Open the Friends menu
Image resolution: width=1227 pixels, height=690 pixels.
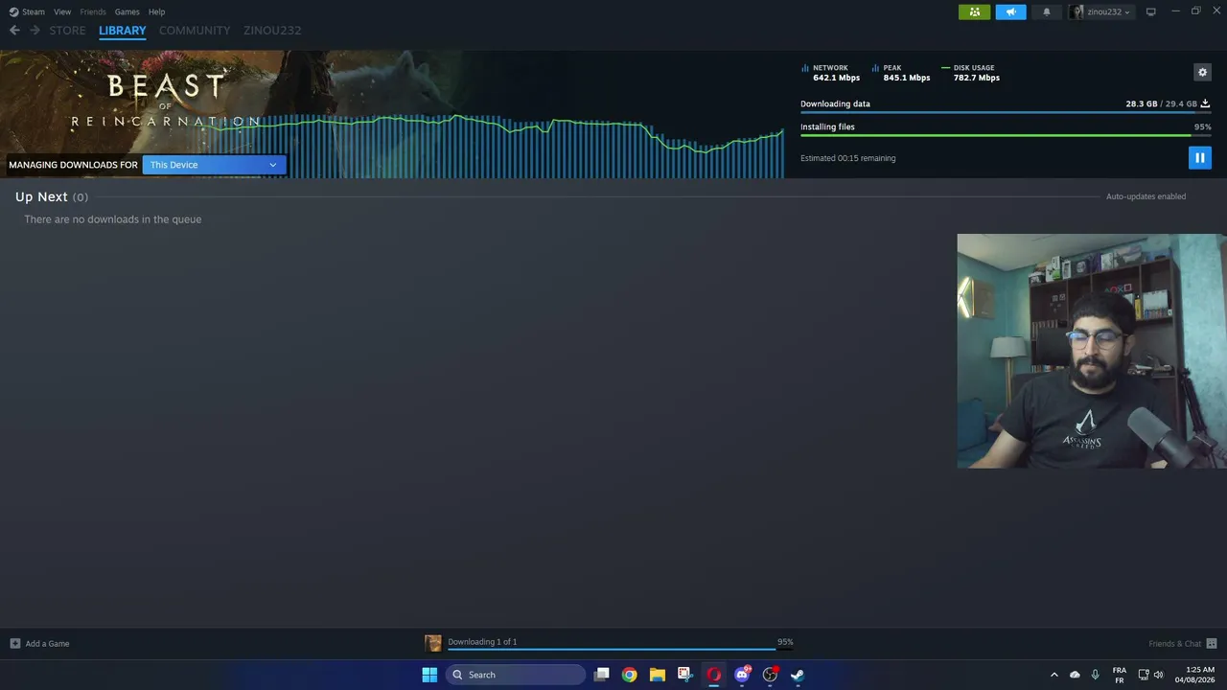coord(93,11)
